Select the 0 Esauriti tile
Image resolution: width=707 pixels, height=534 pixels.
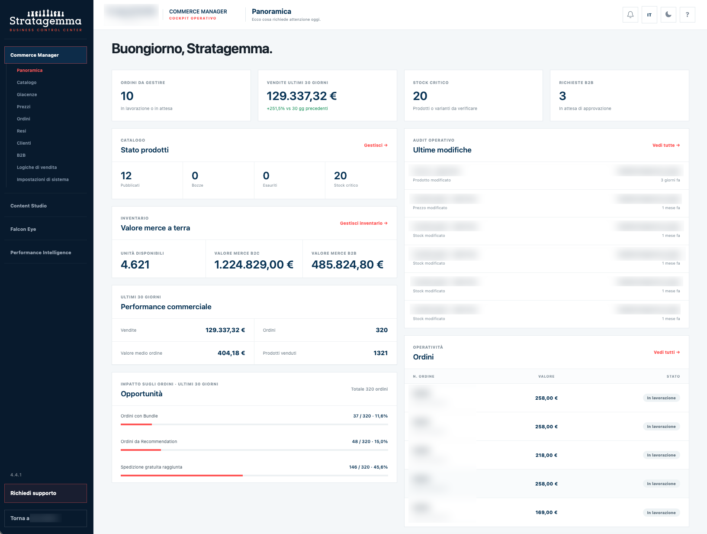(289, 180)
